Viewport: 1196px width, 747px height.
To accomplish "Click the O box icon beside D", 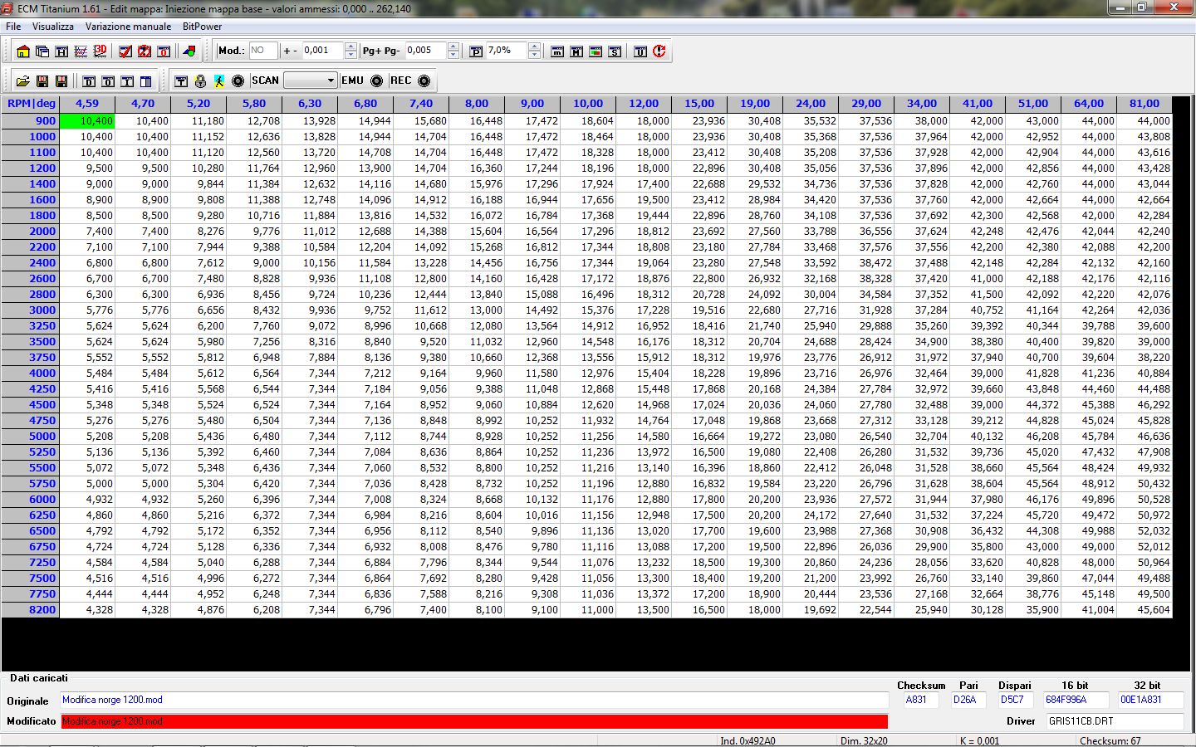I will coord(108,81).
